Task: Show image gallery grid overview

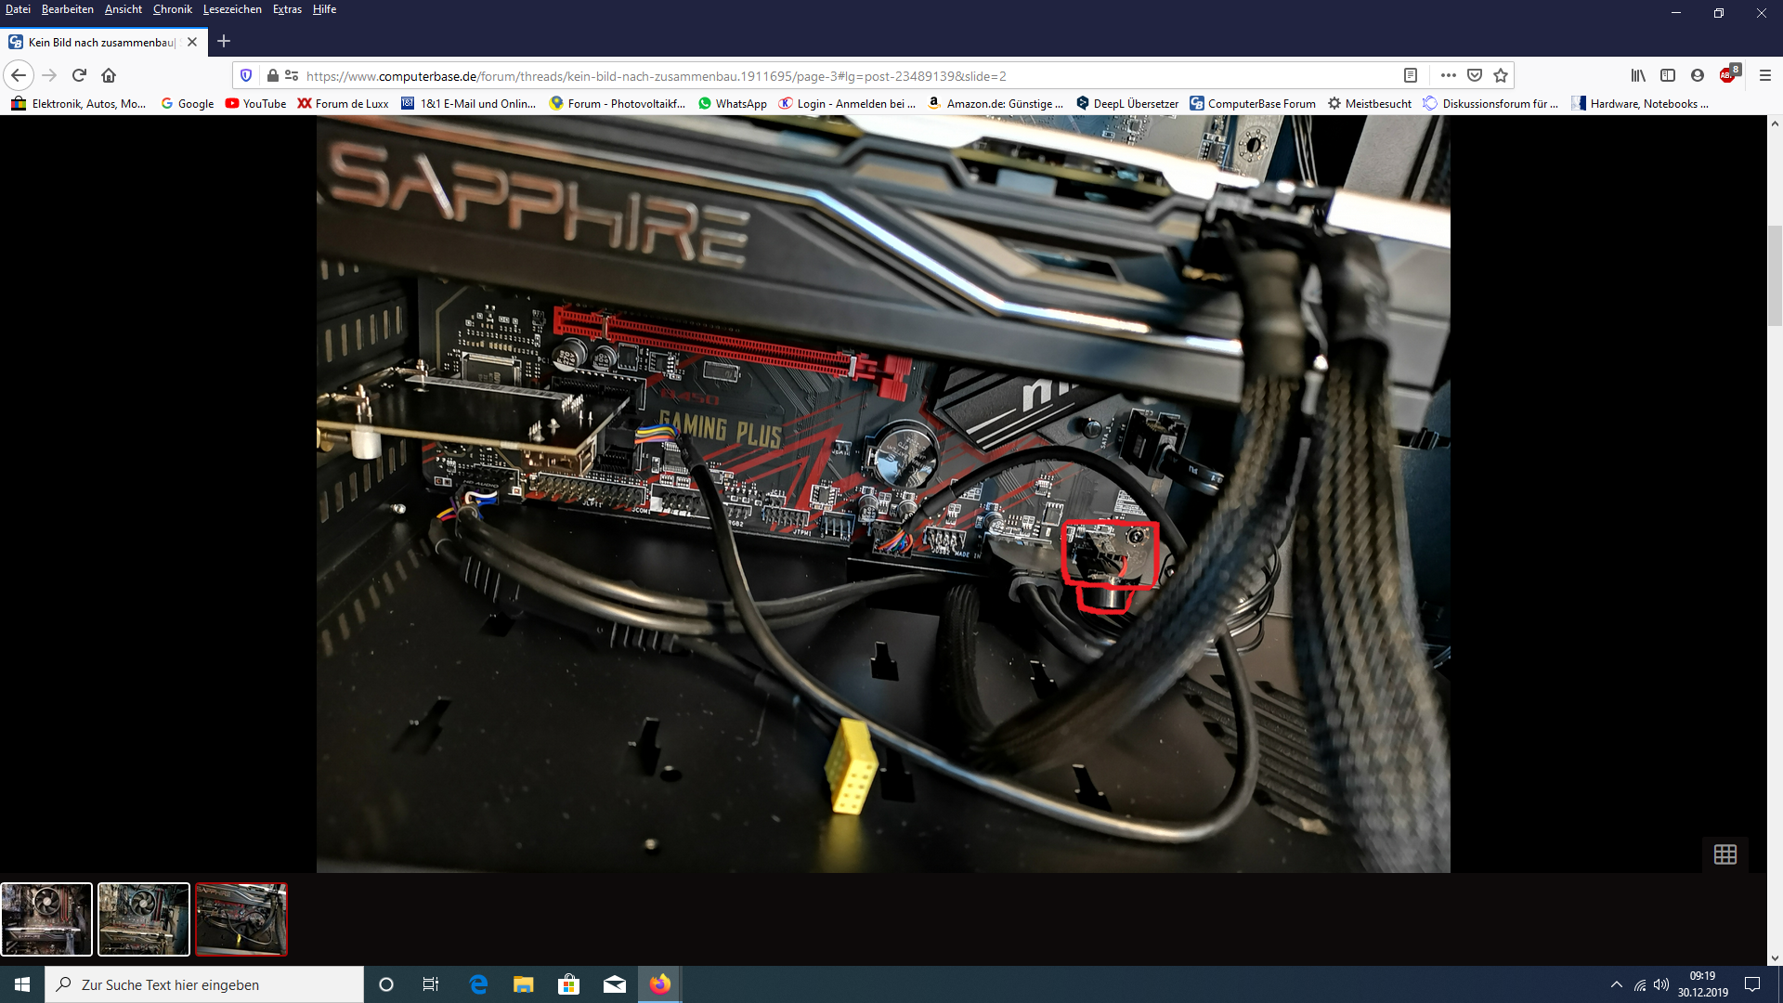Action: pyautogui.click(x=1725, y=854)
